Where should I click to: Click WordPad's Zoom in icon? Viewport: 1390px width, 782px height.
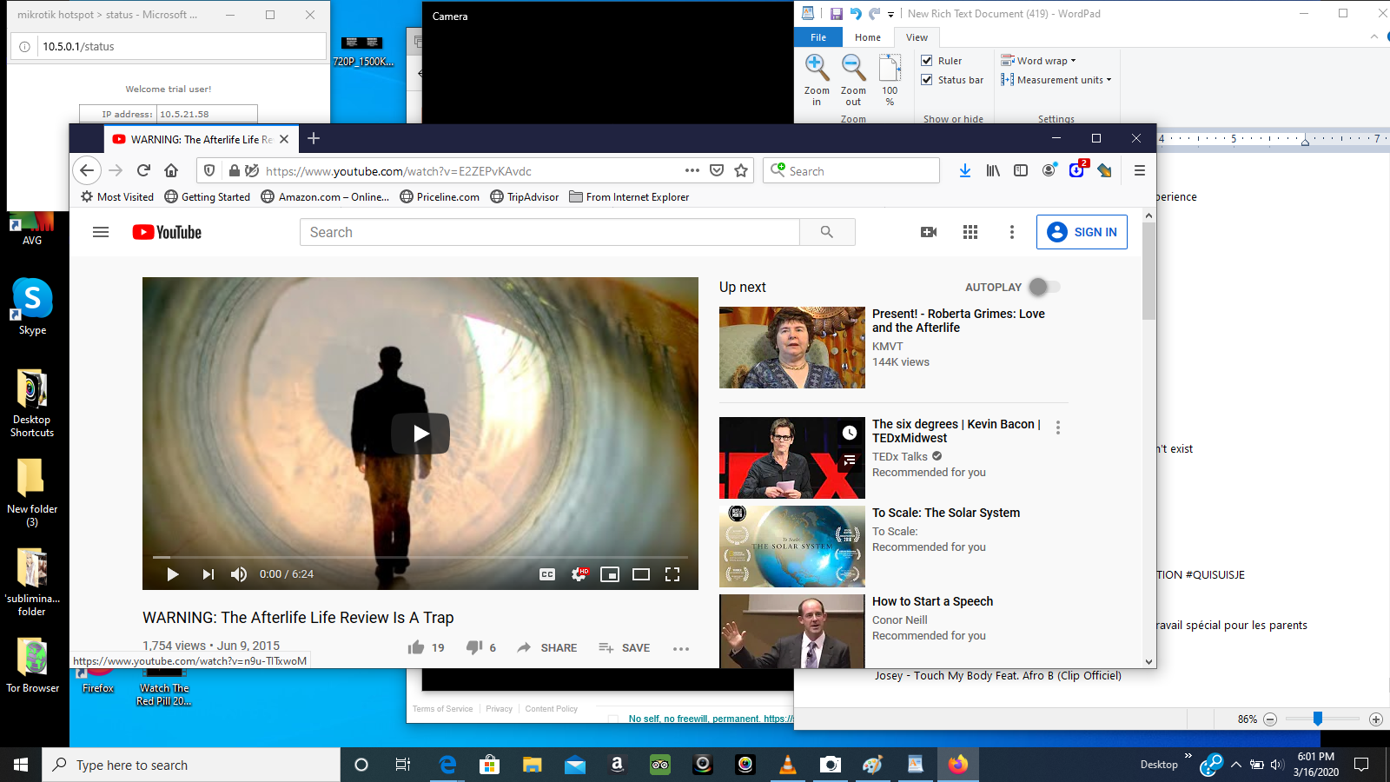point(816,66)
